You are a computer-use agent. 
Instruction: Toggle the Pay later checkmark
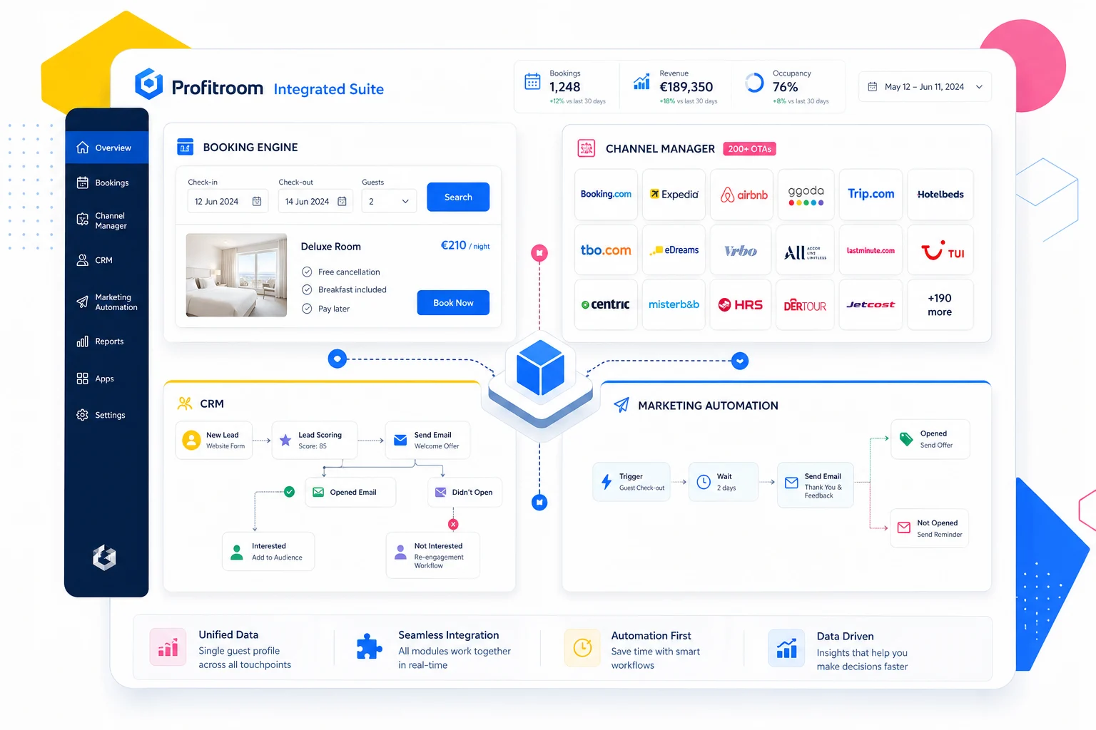[x=307, y=309]
